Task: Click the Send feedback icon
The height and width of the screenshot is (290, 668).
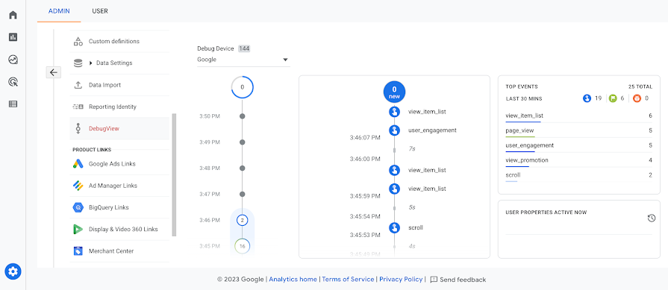Action: [x=434, y=280]
